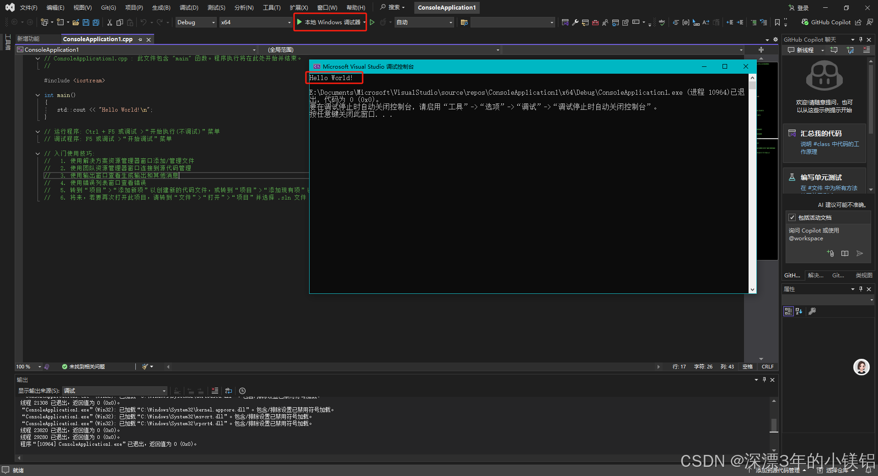
Task: Click the categorized view icon in 属性 panel
Action: 788,311
